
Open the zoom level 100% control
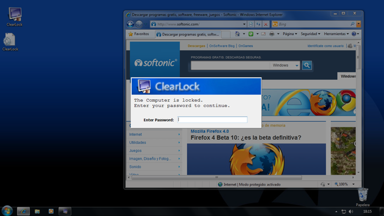(x=341, y=184)
